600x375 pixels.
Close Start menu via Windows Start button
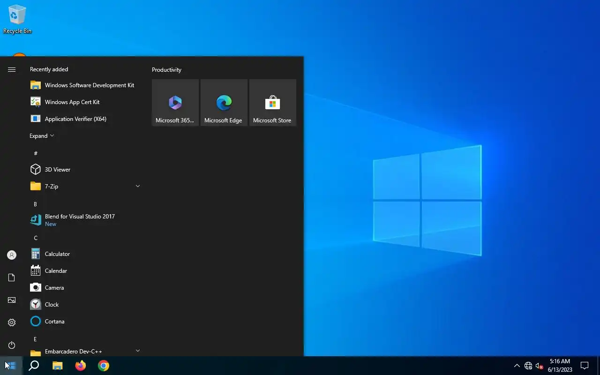click(11, 366)
